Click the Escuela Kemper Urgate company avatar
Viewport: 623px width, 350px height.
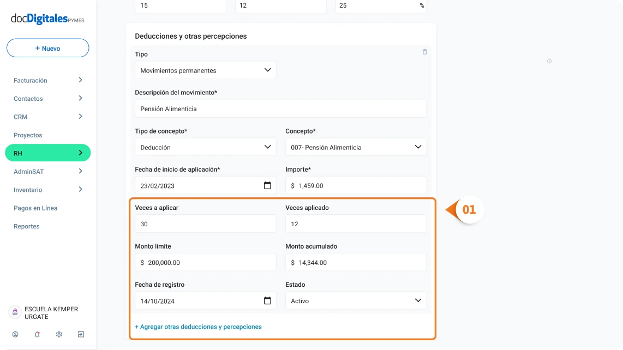(x=15, y=312)
